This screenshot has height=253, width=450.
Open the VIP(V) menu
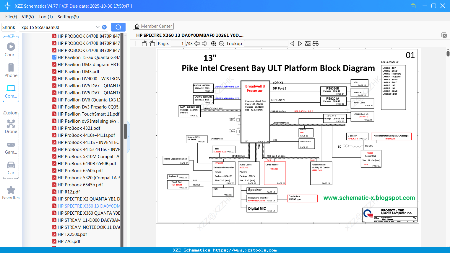[28, 17]
